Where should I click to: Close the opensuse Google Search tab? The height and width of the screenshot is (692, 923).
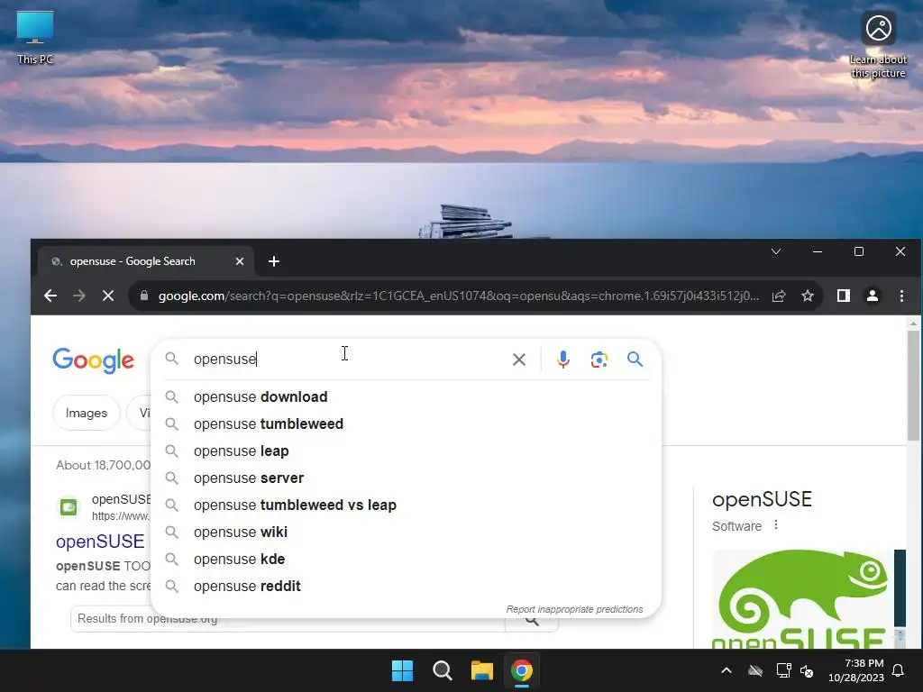pos(240,261)
